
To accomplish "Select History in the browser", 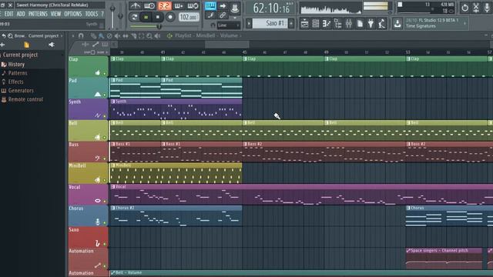I will pos(16,65).
